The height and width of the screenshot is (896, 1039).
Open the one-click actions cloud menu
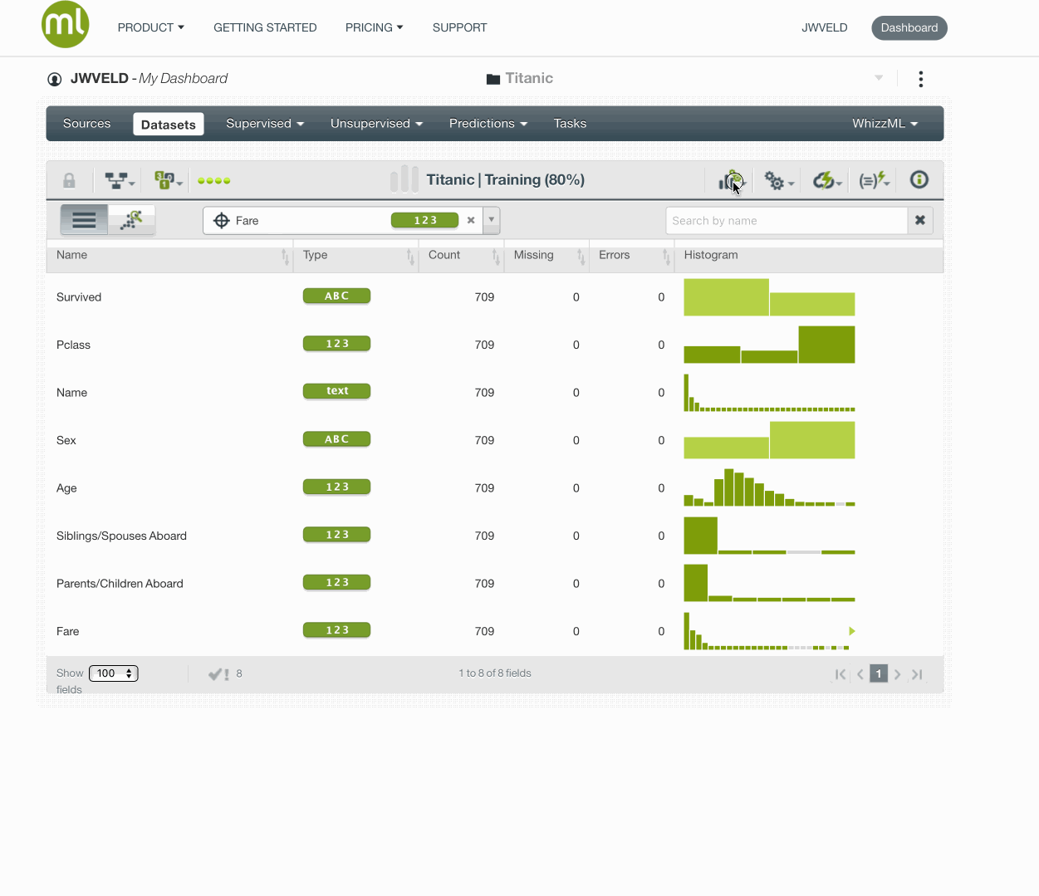click(x=732, y=180)
